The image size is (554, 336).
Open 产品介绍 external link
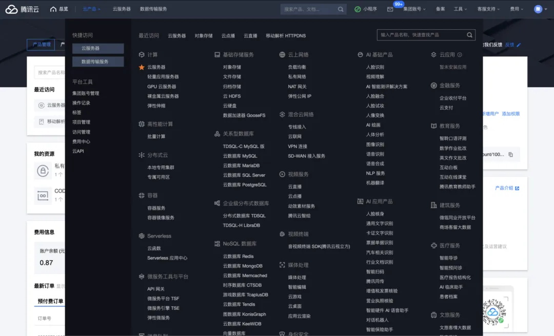[507, 188]
